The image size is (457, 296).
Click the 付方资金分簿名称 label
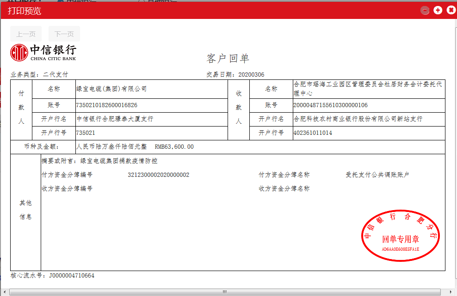tap(284, 175)
